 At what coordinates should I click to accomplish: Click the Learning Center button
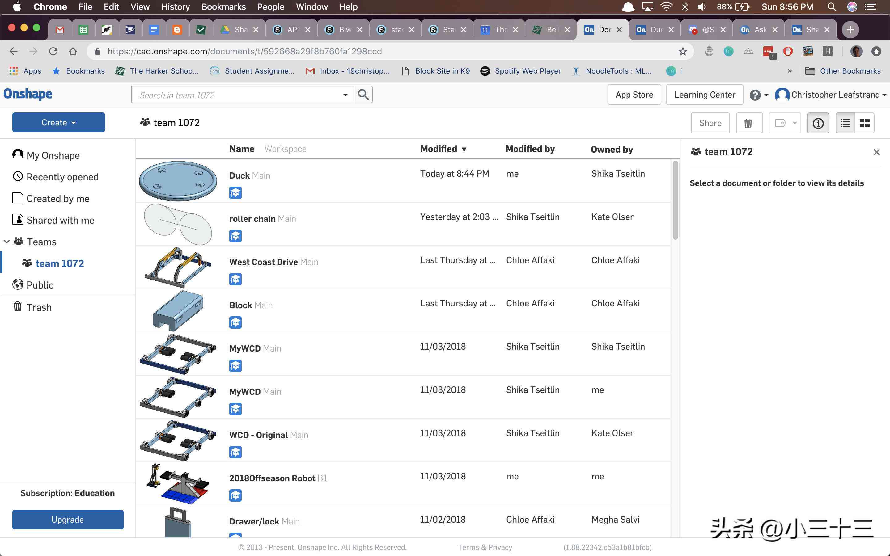705,94
